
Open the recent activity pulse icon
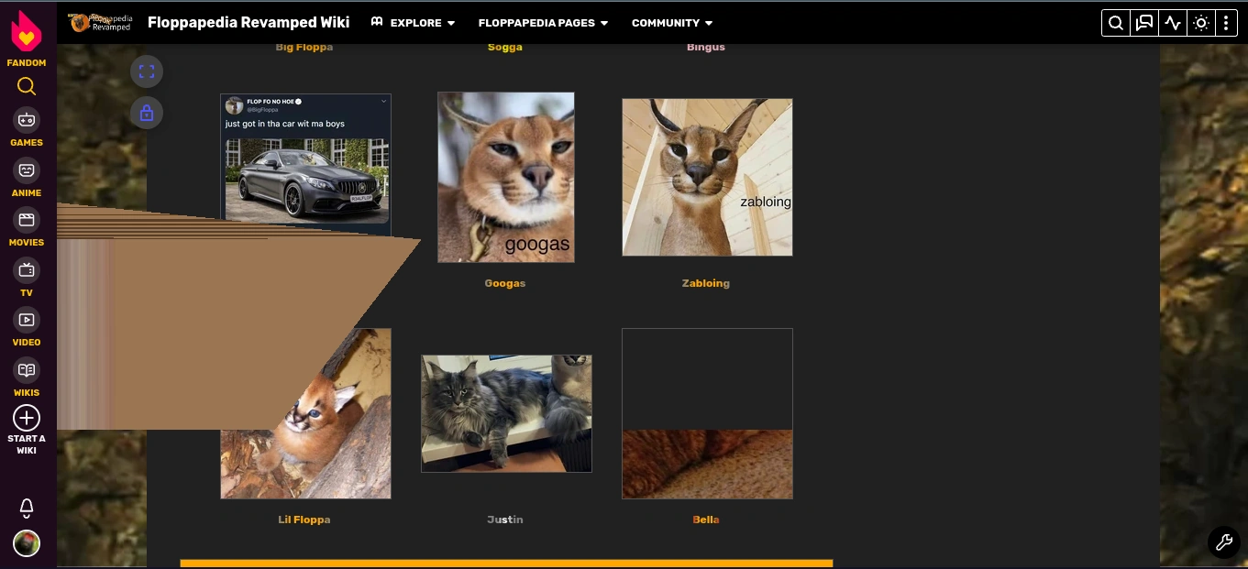pos(1173,24)
